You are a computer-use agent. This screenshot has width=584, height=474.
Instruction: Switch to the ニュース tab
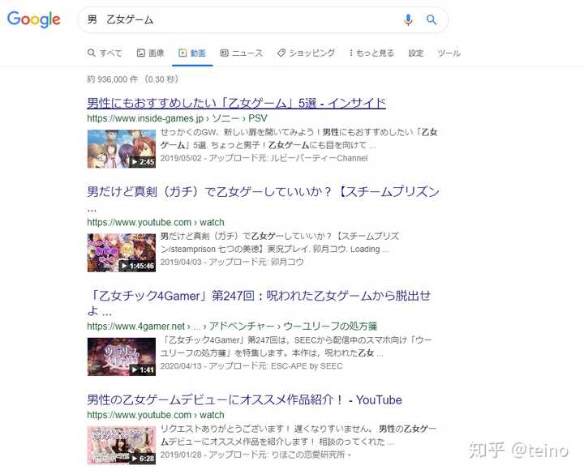[x=242, y=53]
